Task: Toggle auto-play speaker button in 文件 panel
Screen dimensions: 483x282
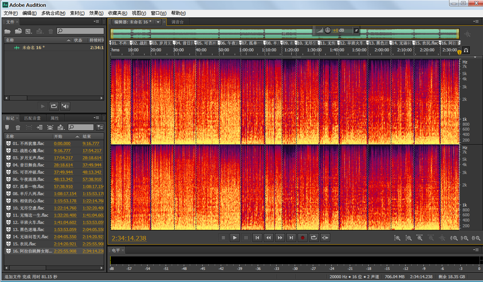Action: click(65, 106)
